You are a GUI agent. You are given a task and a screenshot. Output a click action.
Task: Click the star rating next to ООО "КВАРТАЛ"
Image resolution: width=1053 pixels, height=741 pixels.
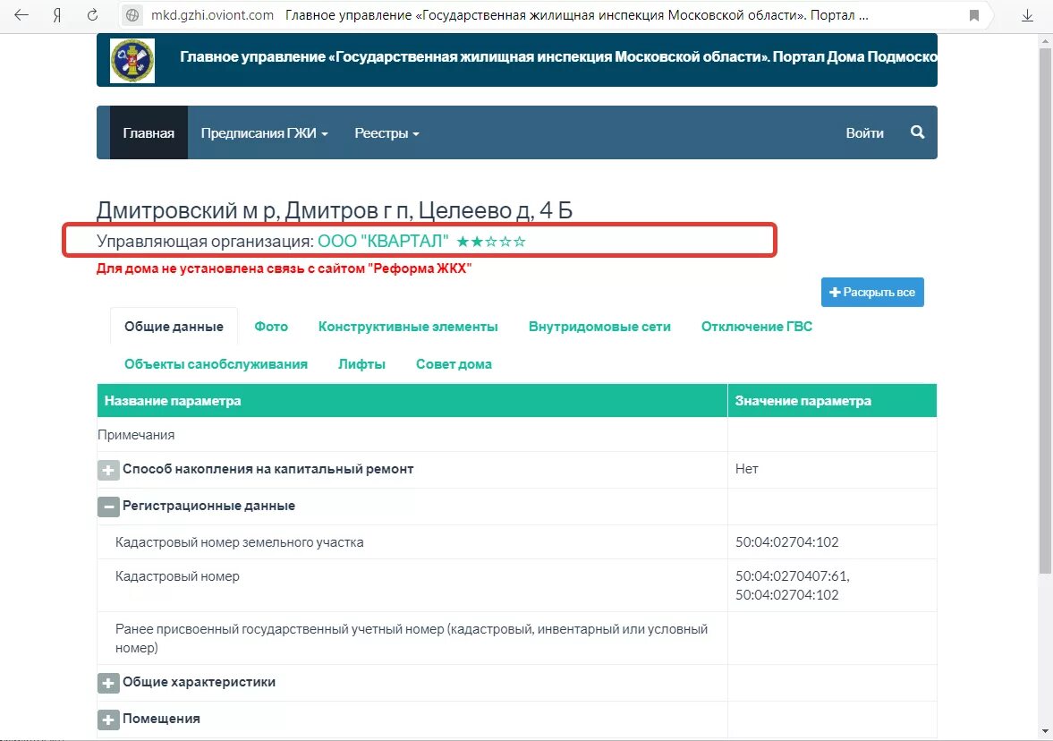click(x=491, y=241)
